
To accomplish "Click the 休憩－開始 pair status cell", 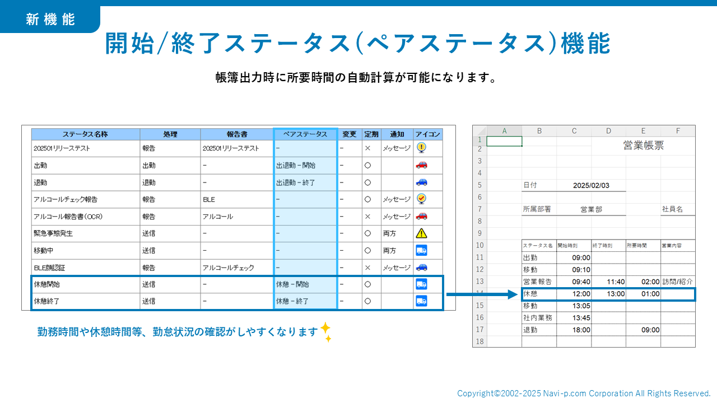I will [x=305, y=284].
